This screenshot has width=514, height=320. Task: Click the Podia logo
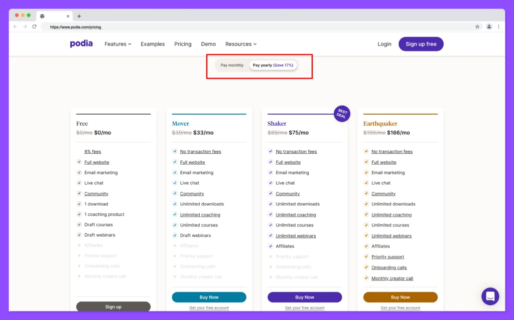pos(81,44)
